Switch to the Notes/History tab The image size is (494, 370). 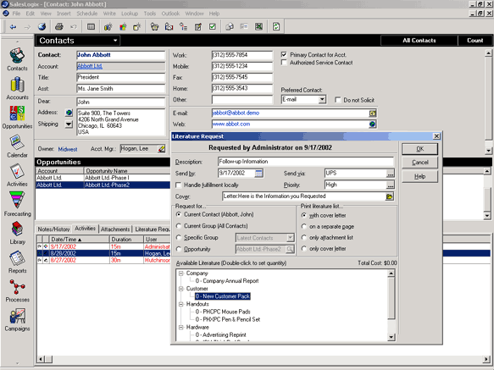pos(53,229)
